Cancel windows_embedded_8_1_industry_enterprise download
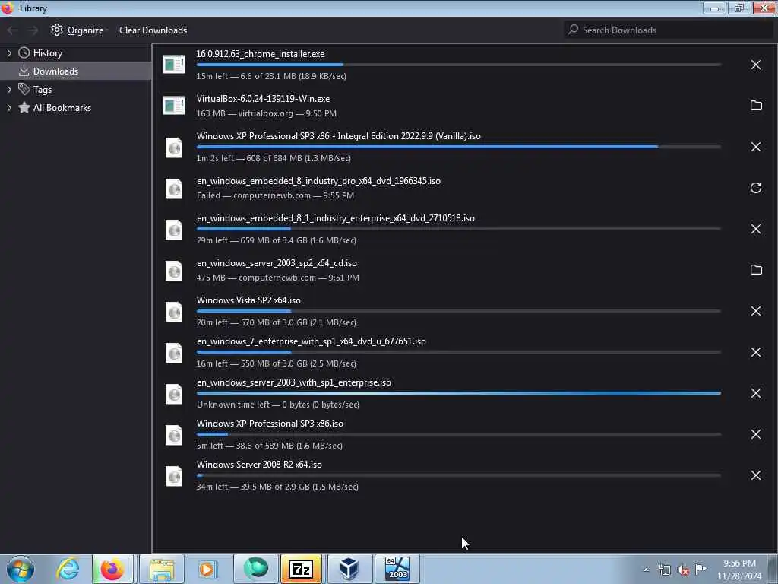Screen dimensions: 778x584 755,229
